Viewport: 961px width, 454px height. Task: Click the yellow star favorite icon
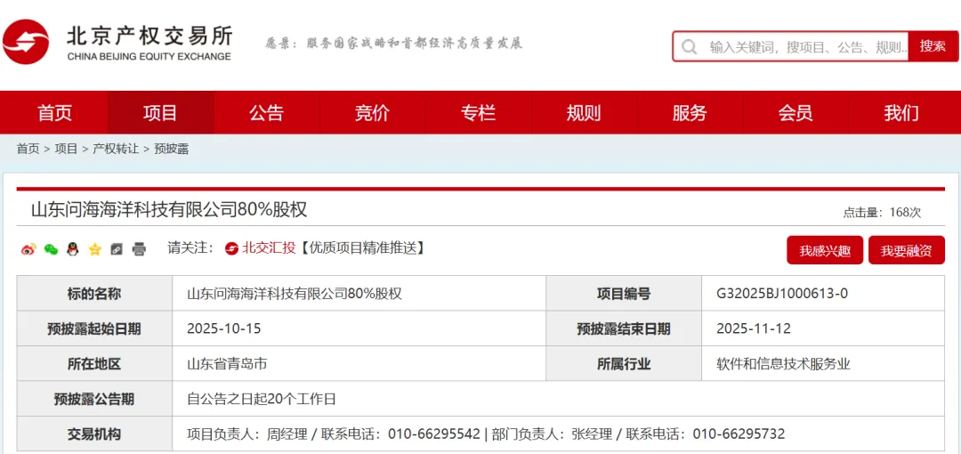coord(95,249)
